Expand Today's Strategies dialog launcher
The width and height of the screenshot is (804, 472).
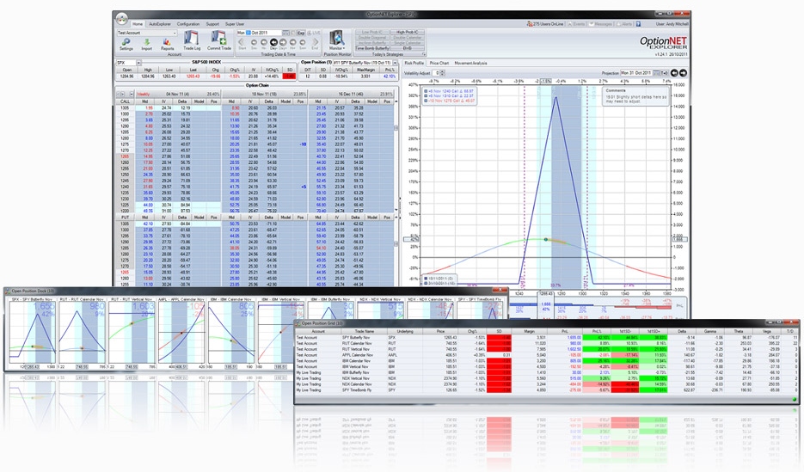coord(424,54)
